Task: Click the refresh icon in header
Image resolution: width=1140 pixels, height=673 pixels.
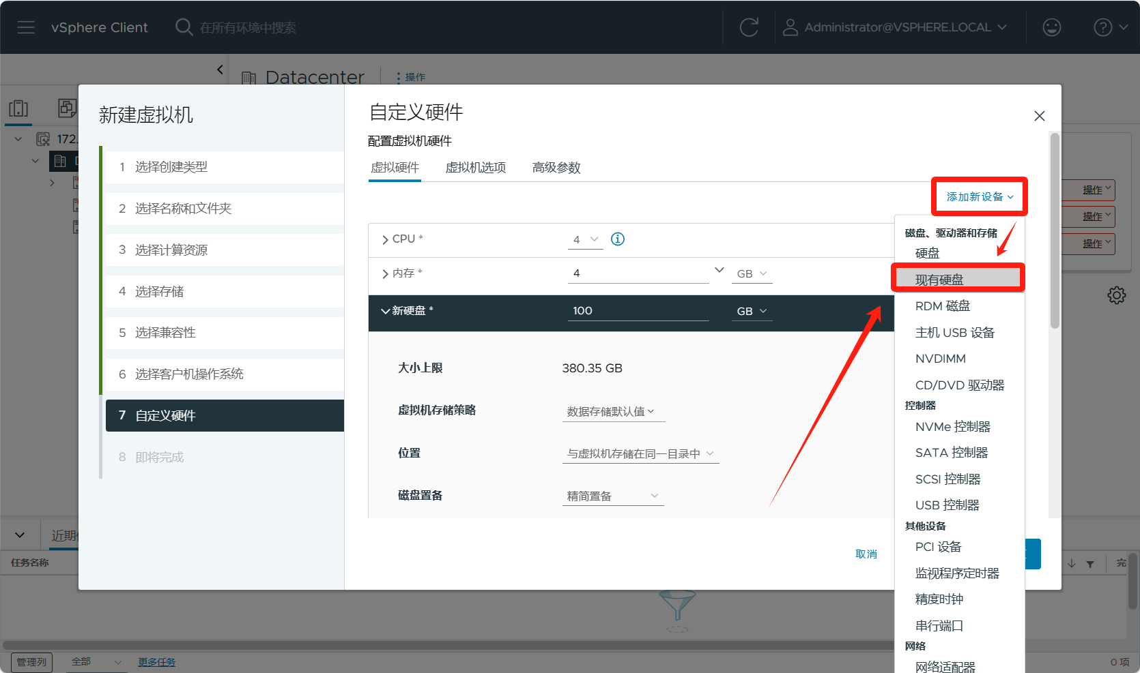Action: (x=749, y=27)
